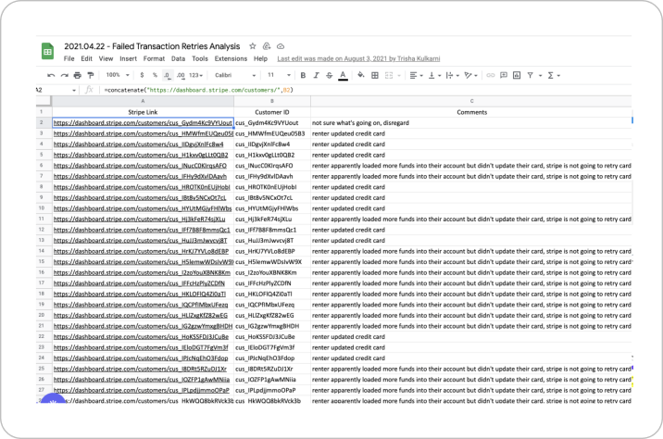Open Stripe link for cus_HKLOFlQ4Zi0aTl
This screenshot has height=439, width=663.
140,295
